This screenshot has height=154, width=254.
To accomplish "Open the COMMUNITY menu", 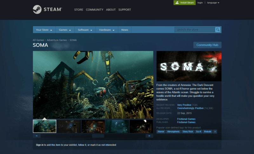I will [x=94, y=10].
